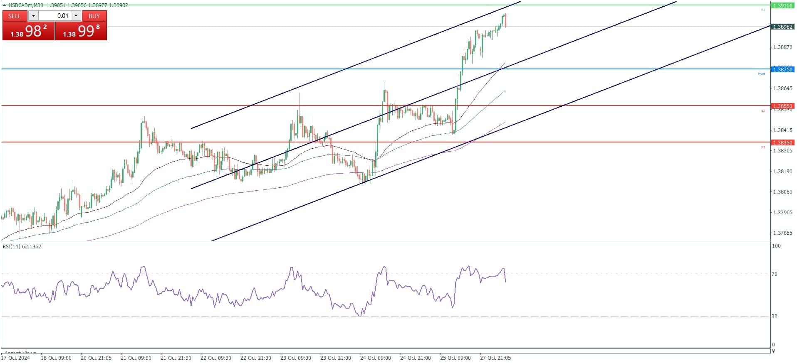Click the 21 Oct 21:00 time label
Viewport: 797px width, 363px height.
[x=176, y=358]
